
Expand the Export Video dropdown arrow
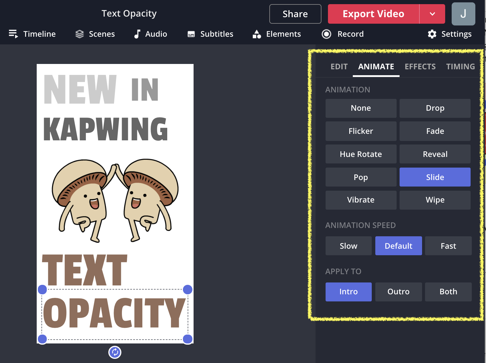[432, 14]
